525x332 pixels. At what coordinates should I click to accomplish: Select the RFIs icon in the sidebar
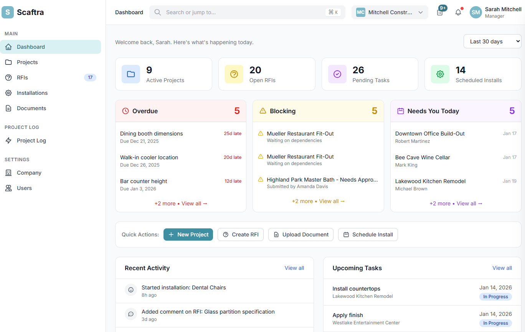(8, 77)
